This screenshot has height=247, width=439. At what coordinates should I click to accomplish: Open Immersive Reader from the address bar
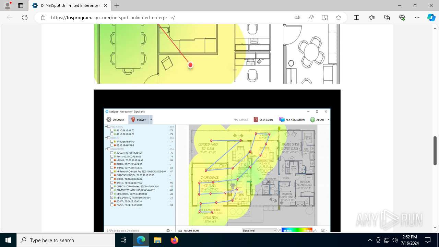click(325, 17)
